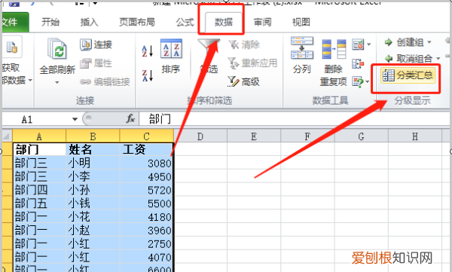Viewport: 452px width, 272px height.
Task: Switch to the 开始 ribbon tab
Action: [50, 22]
